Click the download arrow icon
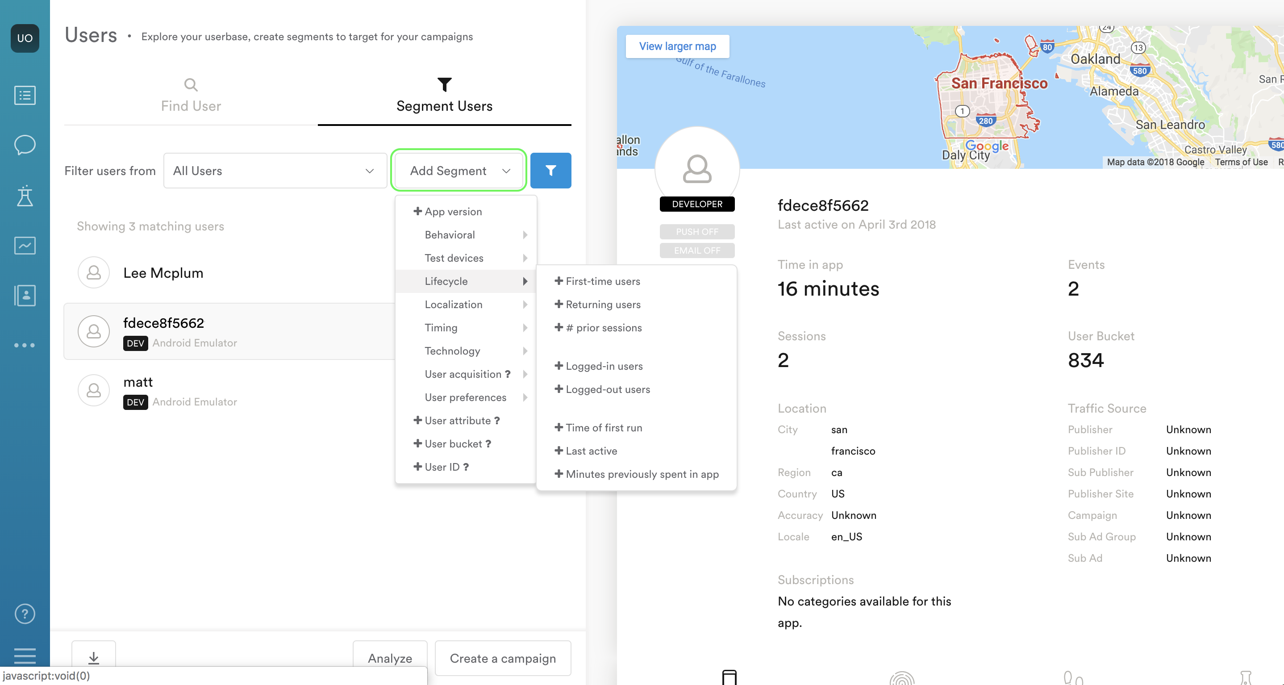 [93, 657]
